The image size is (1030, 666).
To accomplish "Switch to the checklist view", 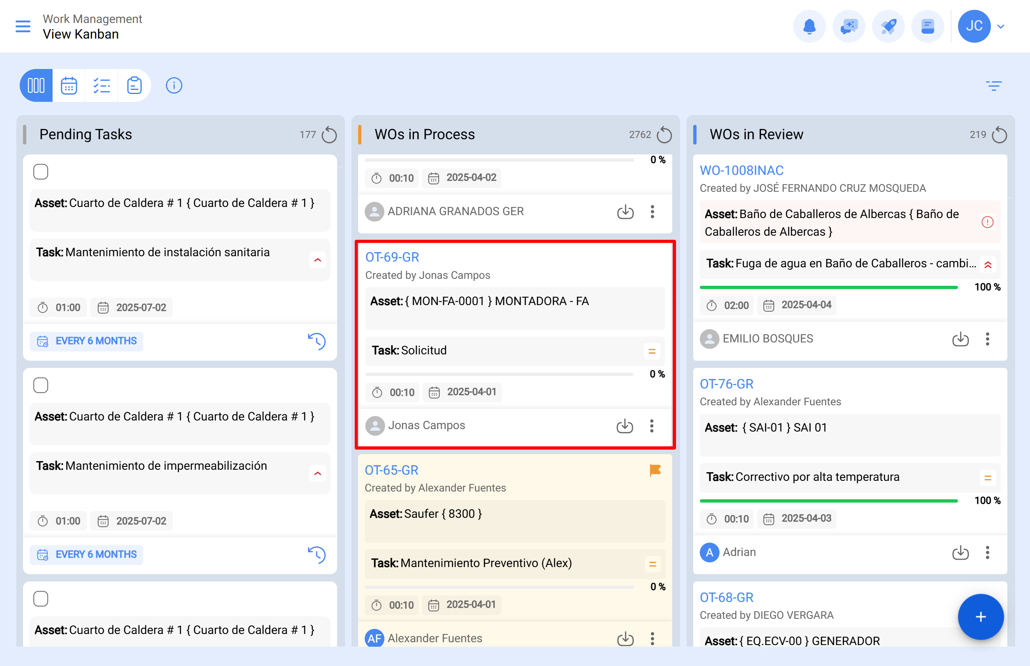I will click(x=102, y=85).
